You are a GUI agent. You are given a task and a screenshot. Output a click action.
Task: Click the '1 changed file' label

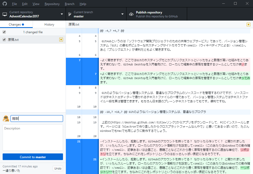33,32
